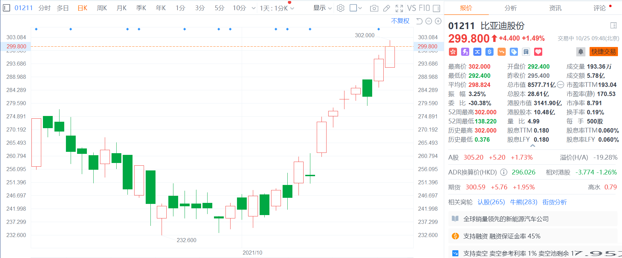622x258 pixels.
Task: Enter fullscreen chart mode
Action: (399, 8)
